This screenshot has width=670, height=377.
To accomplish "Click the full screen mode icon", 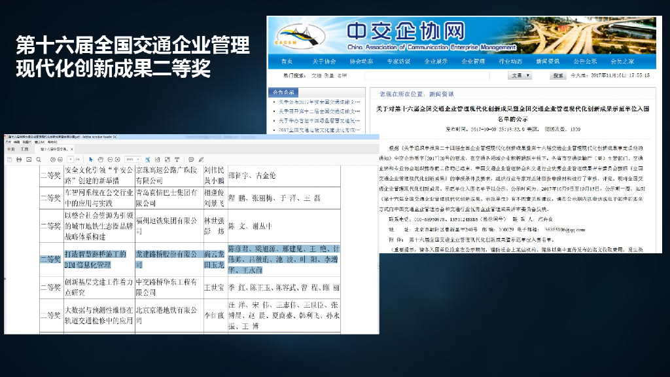I will 167,160.
